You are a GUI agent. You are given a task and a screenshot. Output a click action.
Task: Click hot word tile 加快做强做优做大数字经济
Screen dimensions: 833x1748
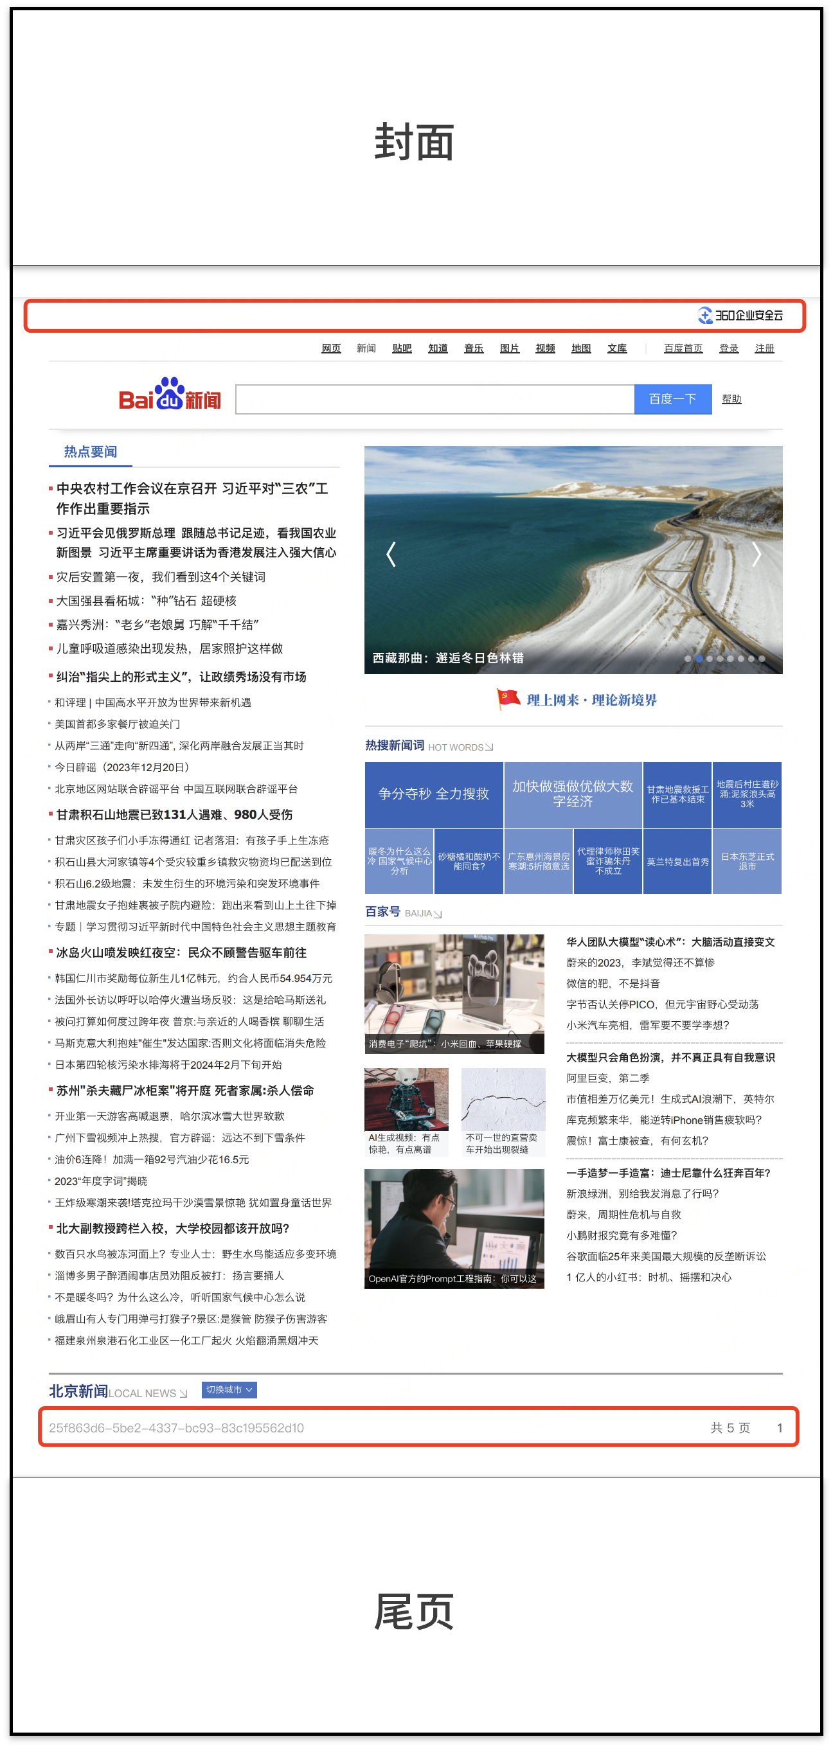pyautogui.click(x=573, y=794)
